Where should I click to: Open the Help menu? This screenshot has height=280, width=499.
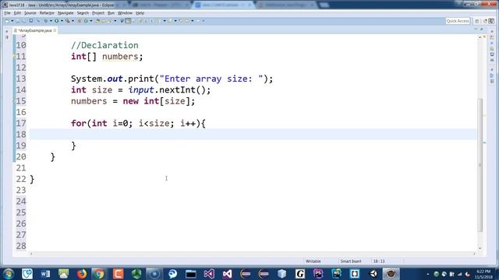click(140, 13)
